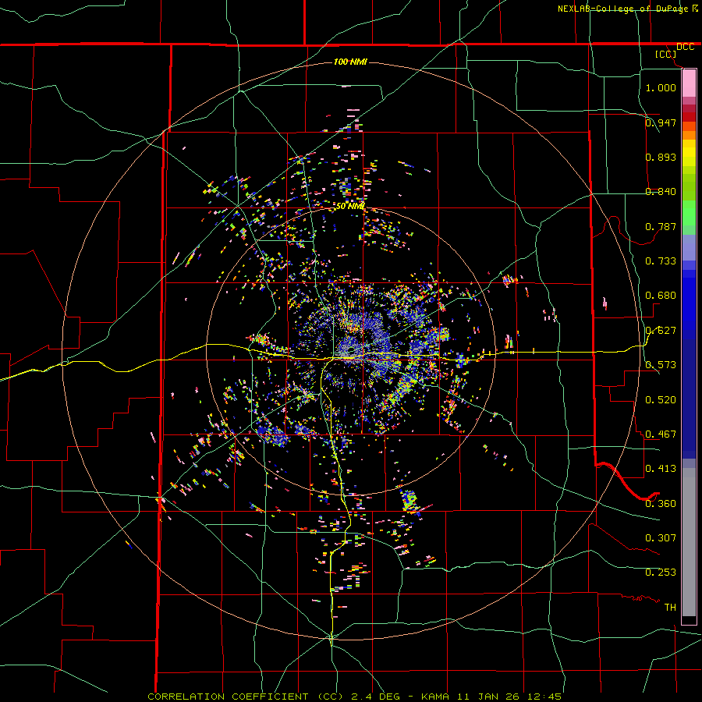
Task: Select the 0.573 legend value
Action: [x=661, y=365]
